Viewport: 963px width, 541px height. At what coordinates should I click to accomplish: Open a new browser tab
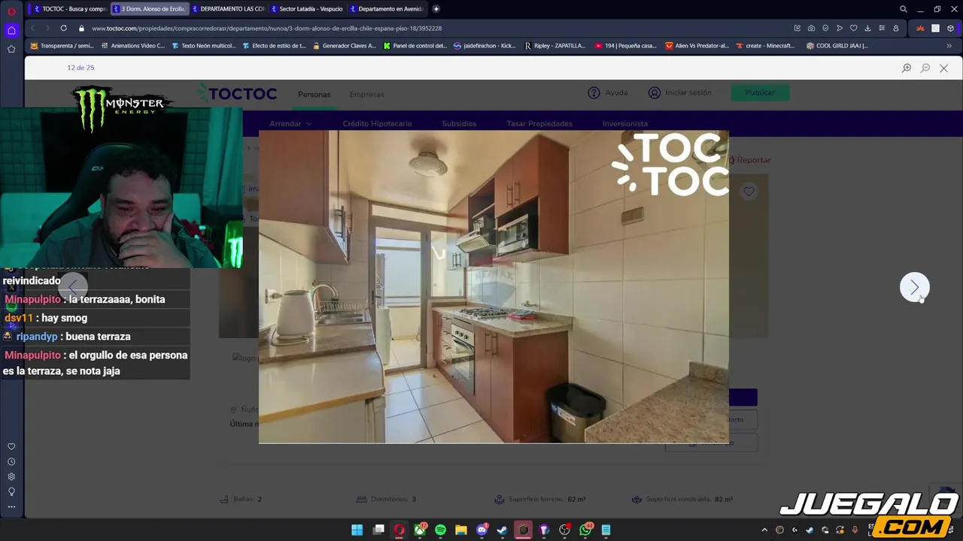click(436, 9)
